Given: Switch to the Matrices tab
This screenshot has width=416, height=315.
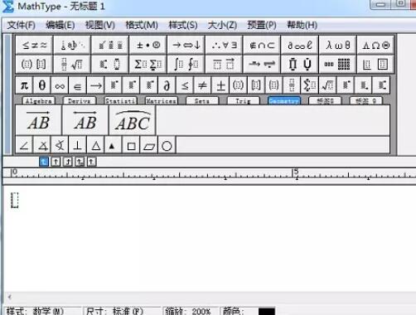Looking at the screenshot, I should tap(161, 100).
